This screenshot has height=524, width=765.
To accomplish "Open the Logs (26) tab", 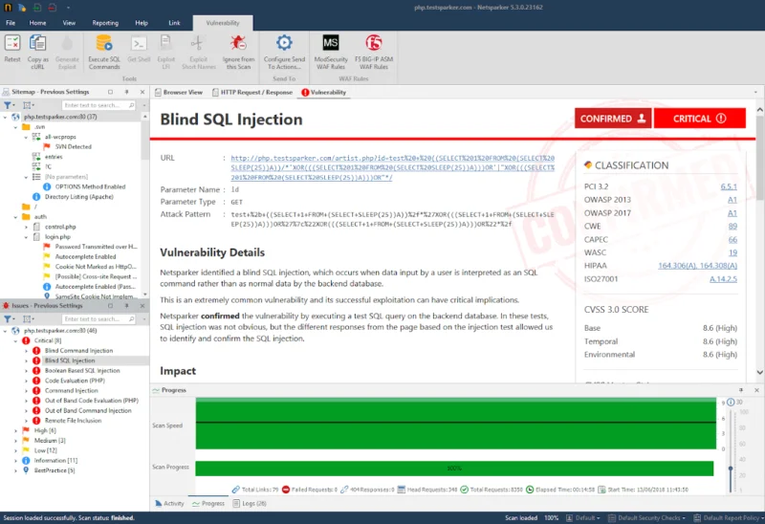I will click(x=250, y=503).
